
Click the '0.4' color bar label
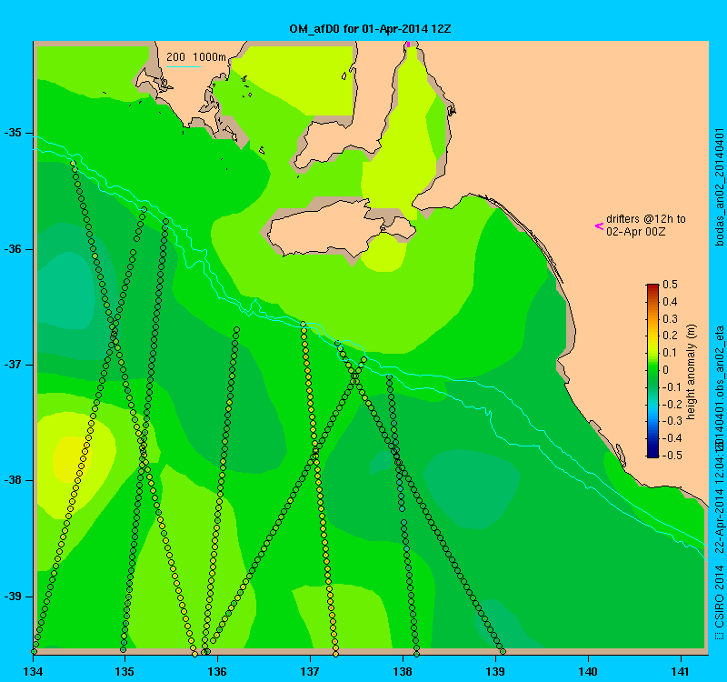[x=670, y=302]
